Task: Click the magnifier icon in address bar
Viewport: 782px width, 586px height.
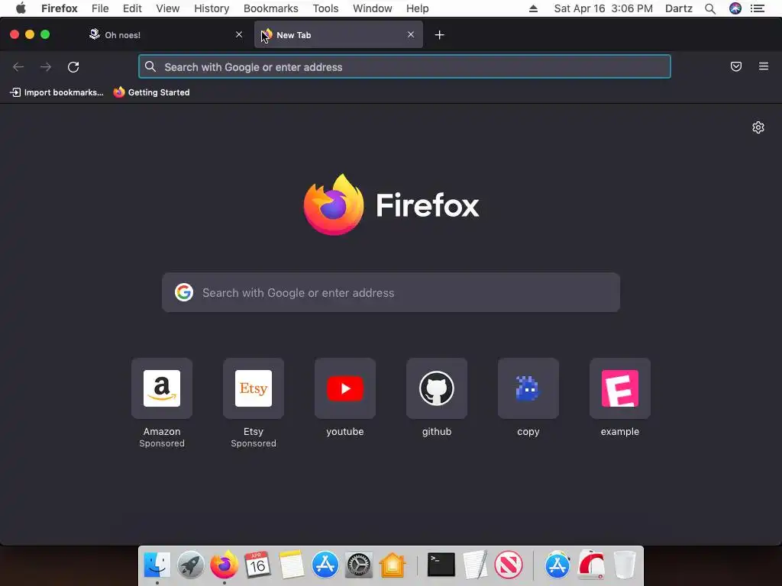Action: (x=150, y=66)
